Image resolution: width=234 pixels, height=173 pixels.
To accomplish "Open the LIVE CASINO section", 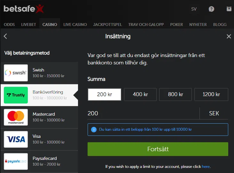I will coord(75,25).
